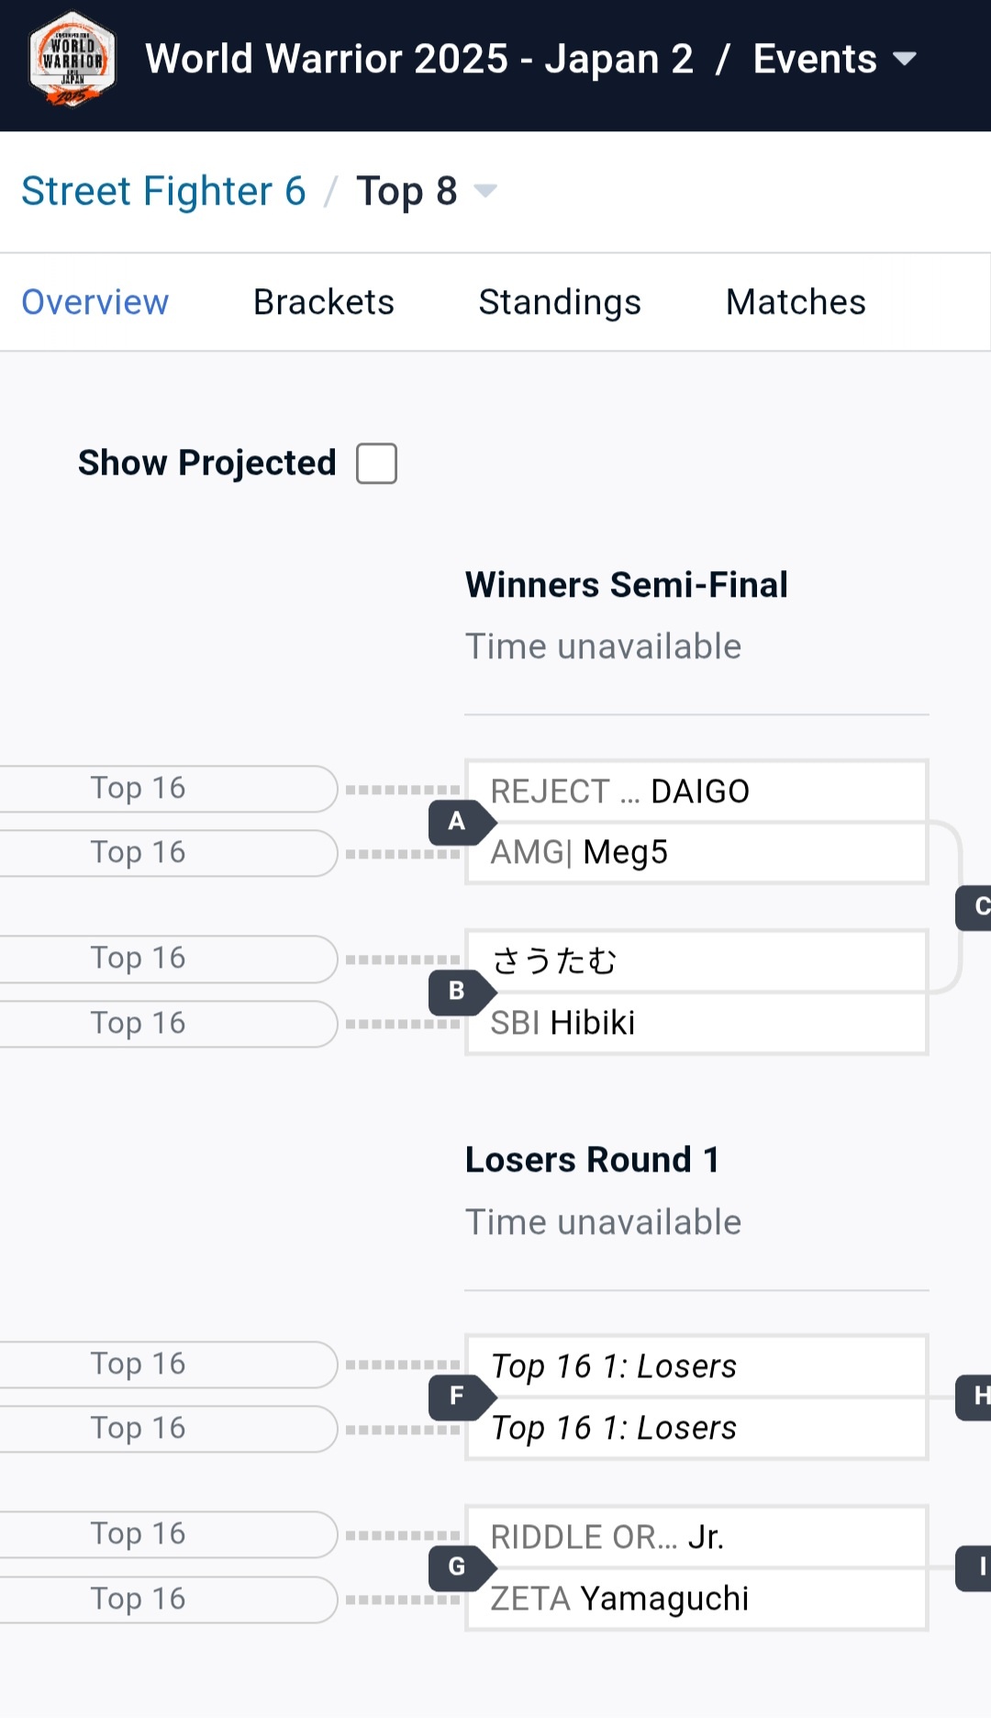Open the Standings tab
991x1718 pixels.
tap(560, 302)
